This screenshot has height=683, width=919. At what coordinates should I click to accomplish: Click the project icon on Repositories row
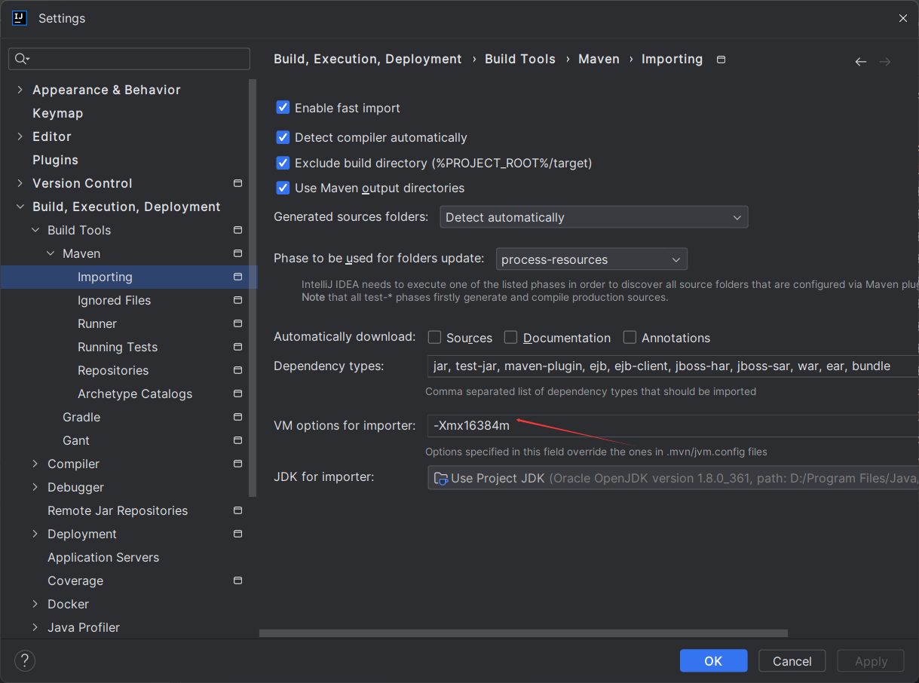238,370
